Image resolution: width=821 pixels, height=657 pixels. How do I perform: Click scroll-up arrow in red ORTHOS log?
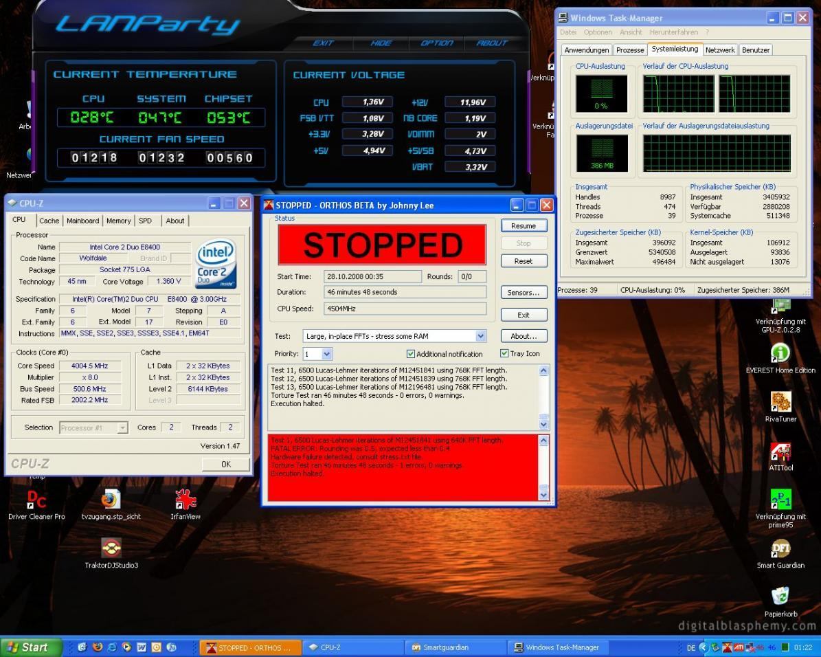(543, 441)
